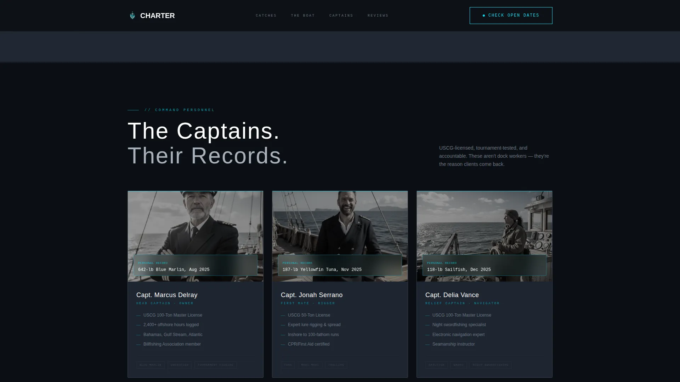Click Seamanship instructor line
Viewport: 680px width, 382px height.
point(453,344)
